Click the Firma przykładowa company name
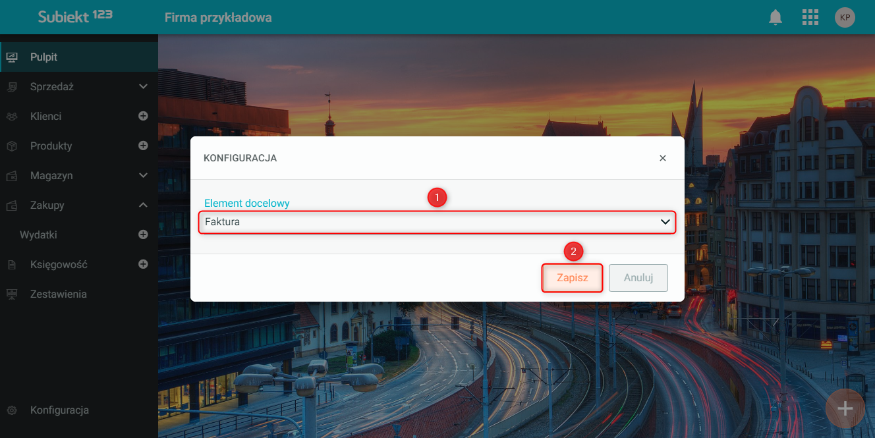This screenshot has height=438, width=875. pyautogui.click(x=218, y=18)
